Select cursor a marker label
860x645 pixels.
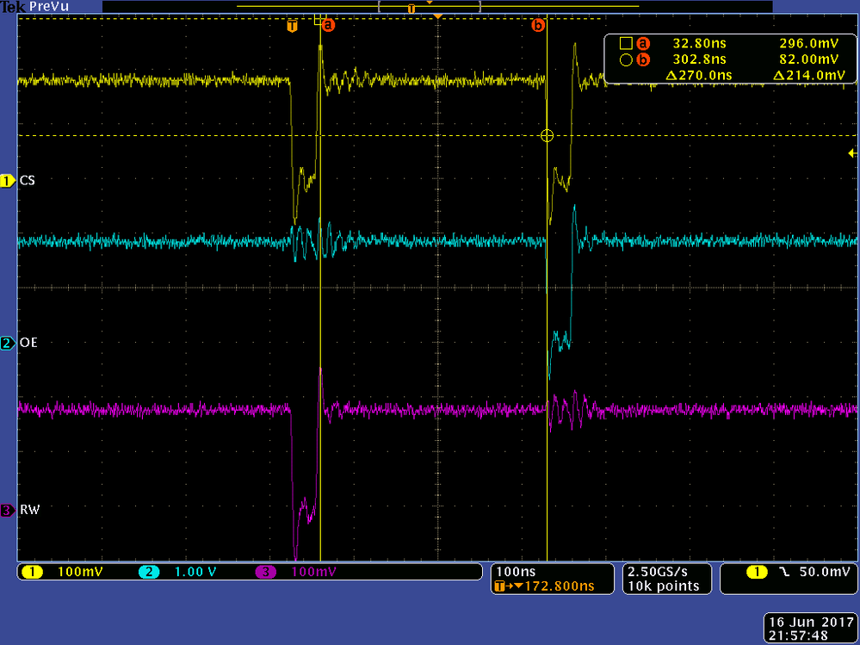[x=328, y=25]
